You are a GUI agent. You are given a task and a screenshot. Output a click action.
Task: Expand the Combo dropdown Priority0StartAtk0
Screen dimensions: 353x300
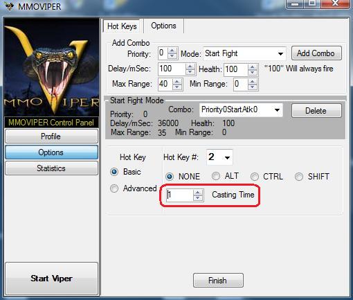(241, 109)
